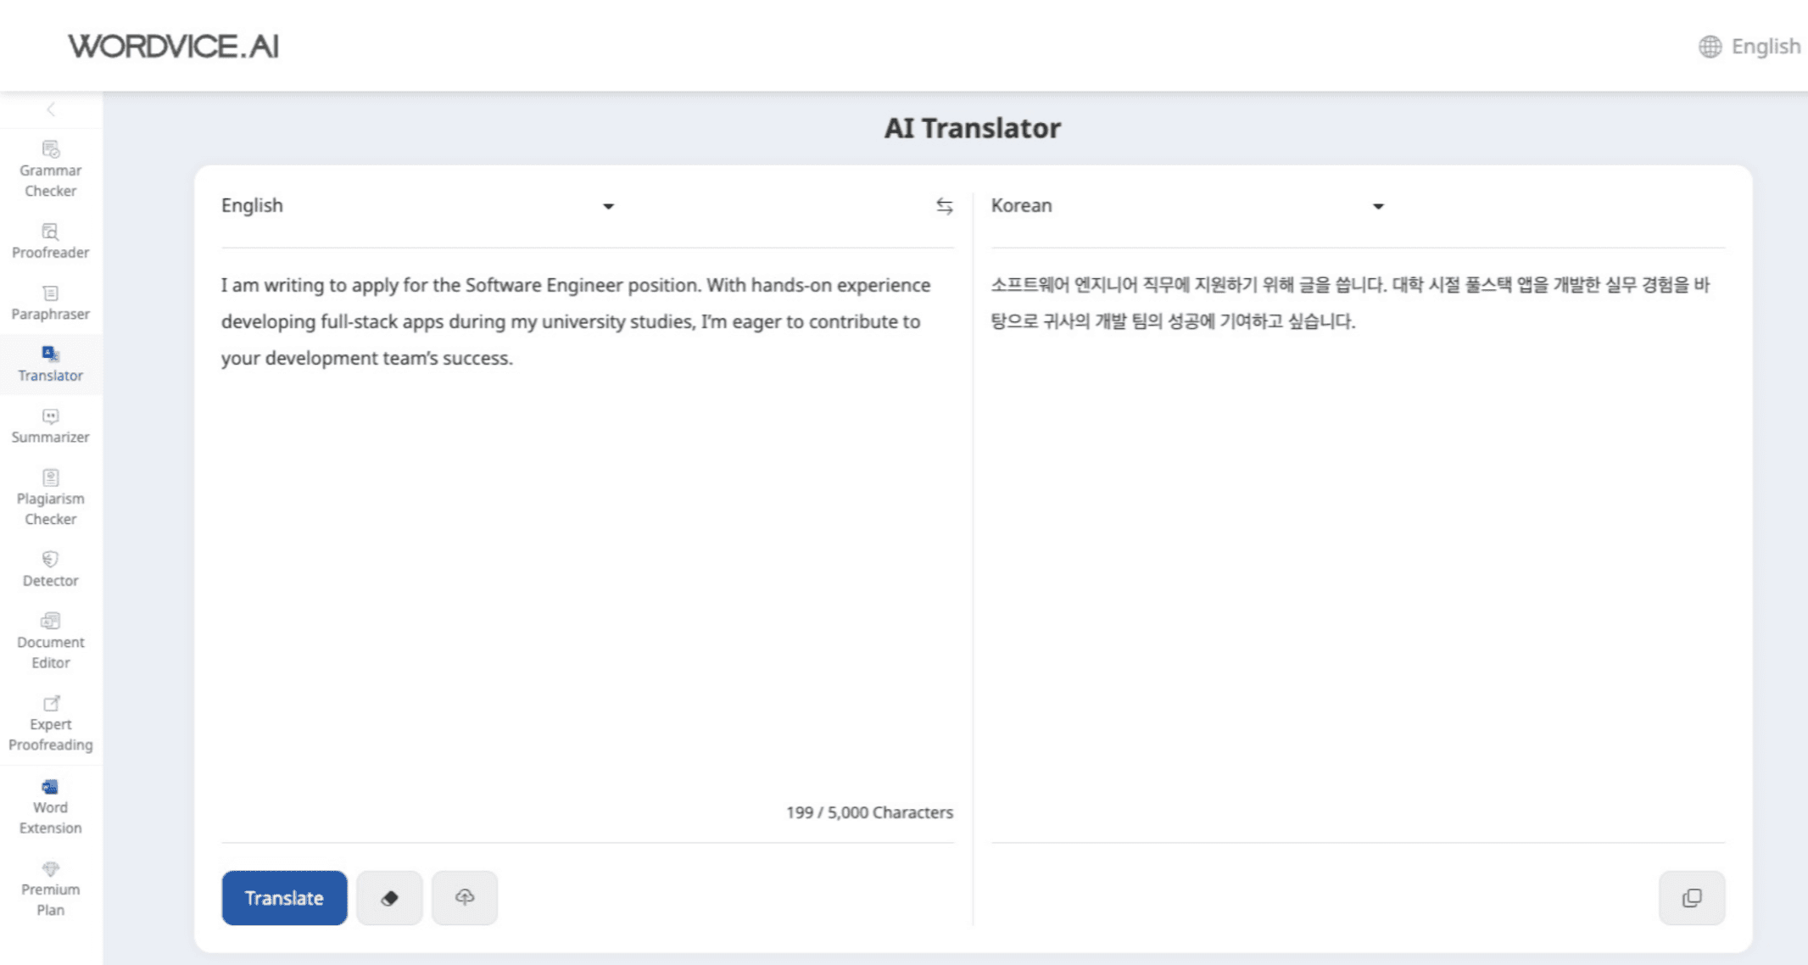This screenshot has height=965, width=1808.
Task: Open the Paraphraser tool
Action: point(50,304)
